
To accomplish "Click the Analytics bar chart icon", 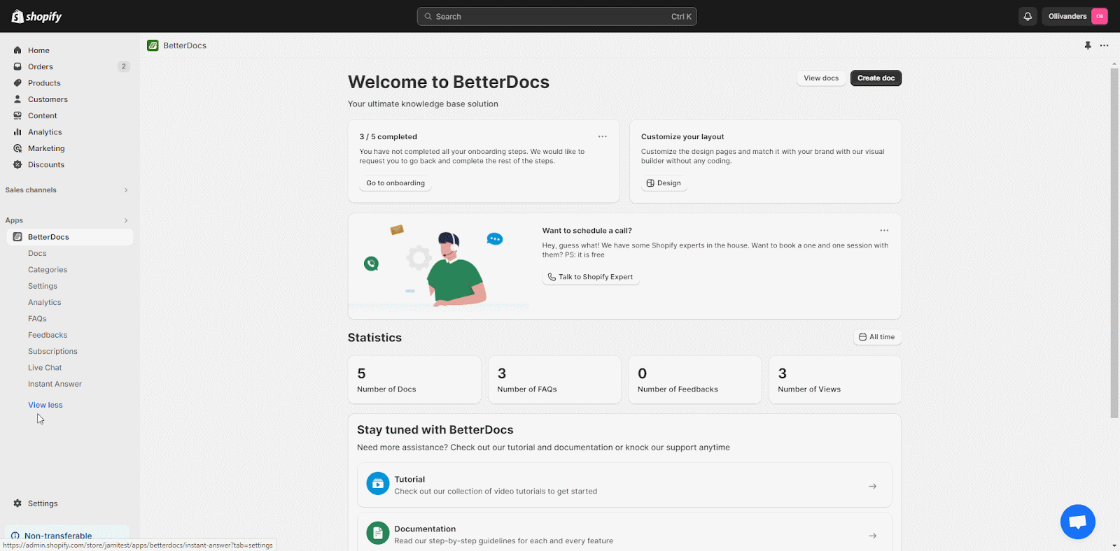I will pos(17,131).
